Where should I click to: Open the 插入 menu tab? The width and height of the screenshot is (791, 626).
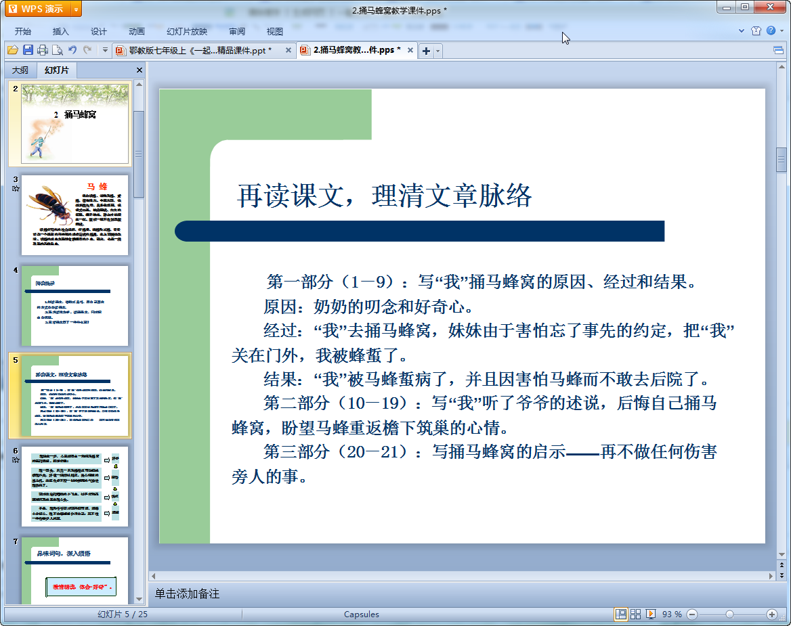pos(60,31)
